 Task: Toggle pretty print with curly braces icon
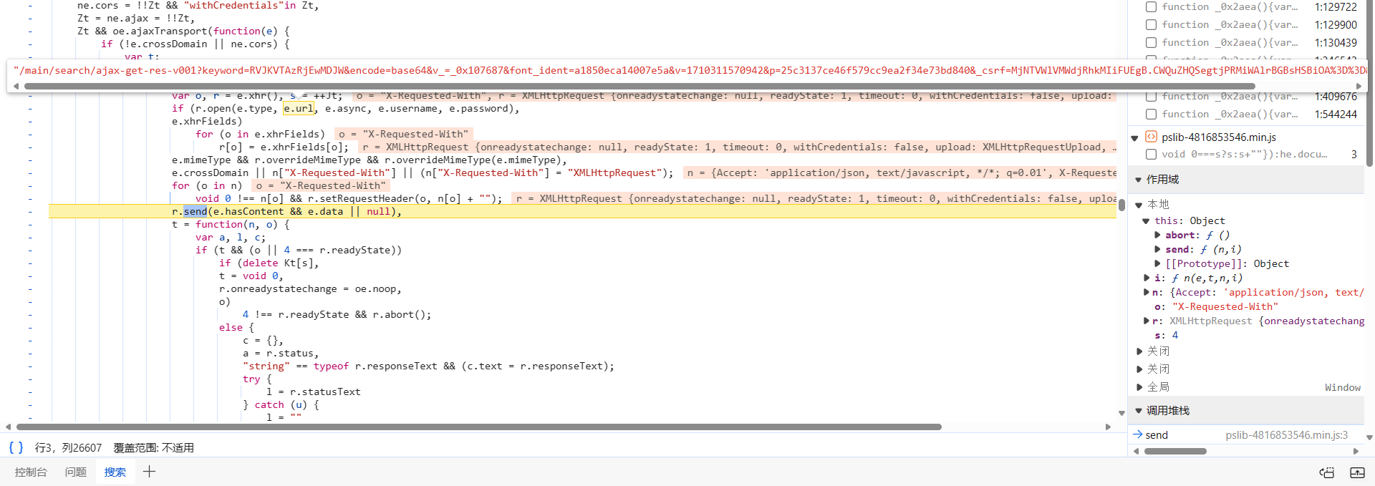click(16, 447)
